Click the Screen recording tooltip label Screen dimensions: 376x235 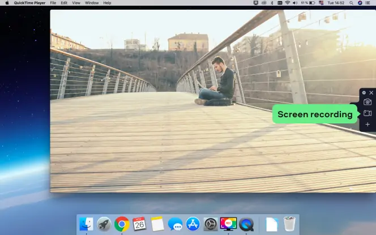point(315,114)
